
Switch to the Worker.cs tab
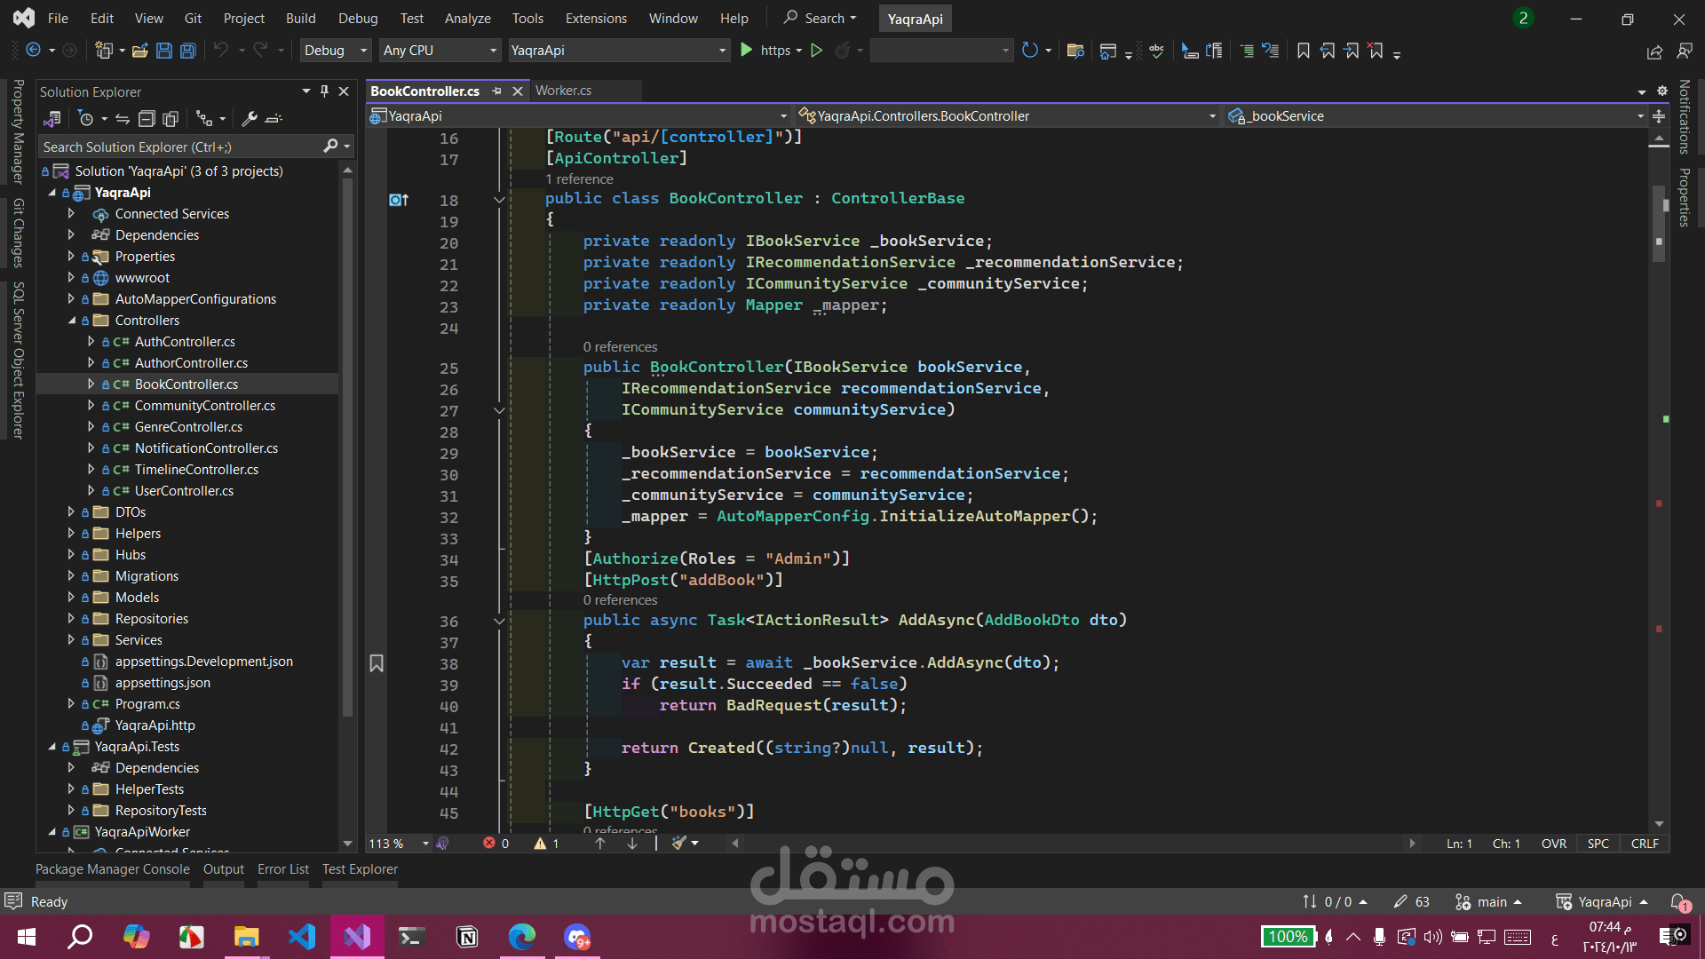coord(563,91)
